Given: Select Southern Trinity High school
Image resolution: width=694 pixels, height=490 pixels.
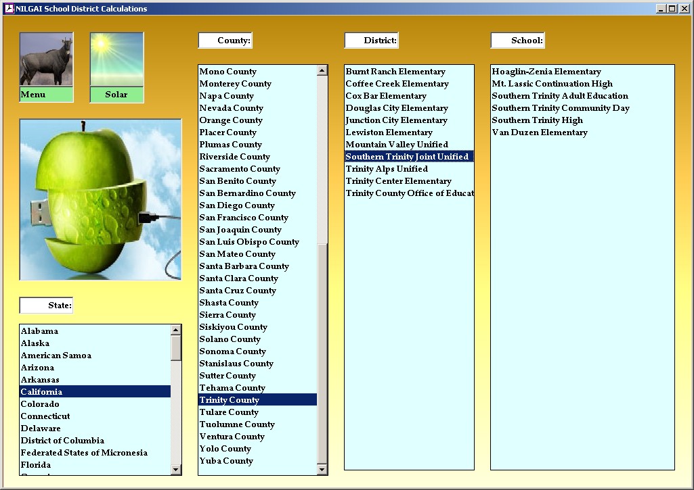Looking at the screenshot, I should 537,120.
